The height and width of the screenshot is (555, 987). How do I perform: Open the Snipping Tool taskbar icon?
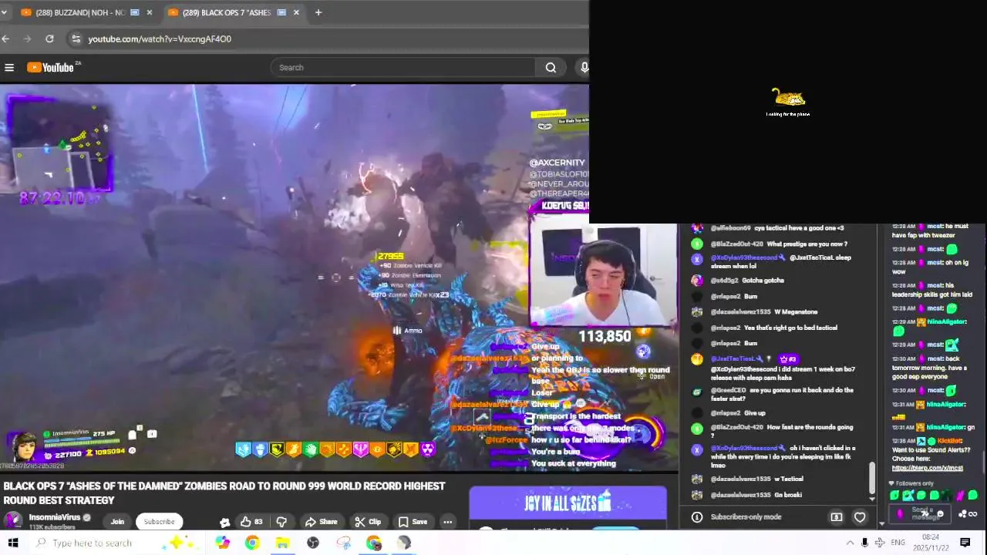point(343,543)
